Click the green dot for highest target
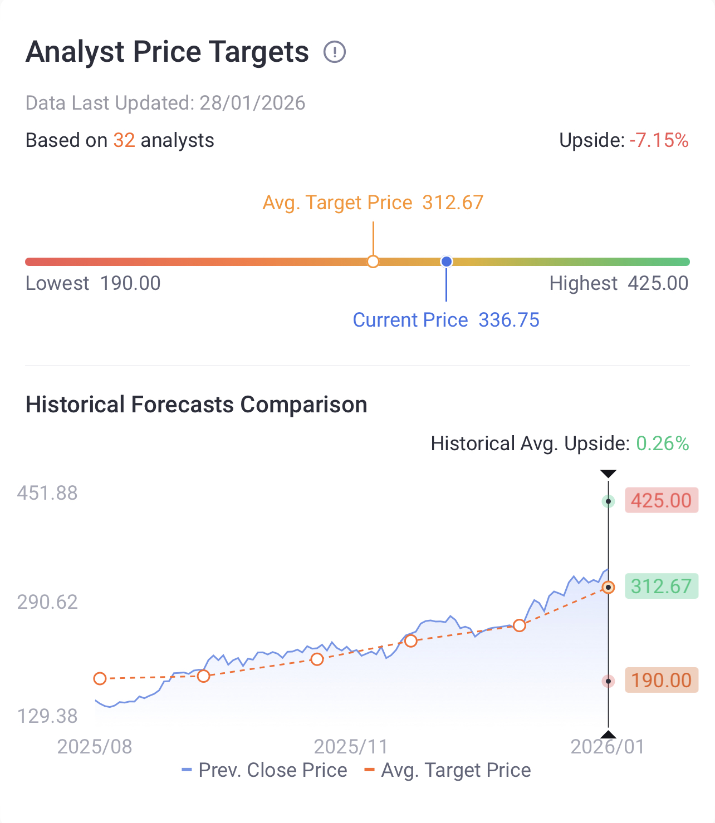This screenshot has height=823, width=715. [608, 501]
